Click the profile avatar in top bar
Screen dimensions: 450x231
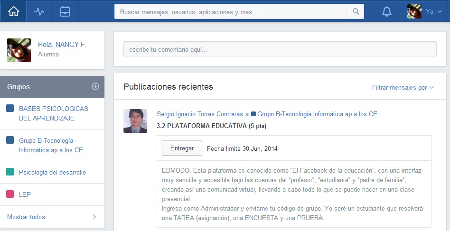coord(414,11)
